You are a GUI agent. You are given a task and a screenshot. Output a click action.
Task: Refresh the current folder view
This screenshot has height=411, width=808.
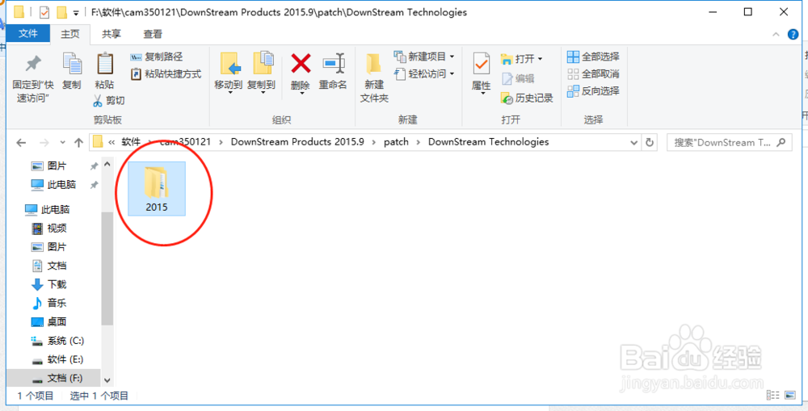pos(650,142)
